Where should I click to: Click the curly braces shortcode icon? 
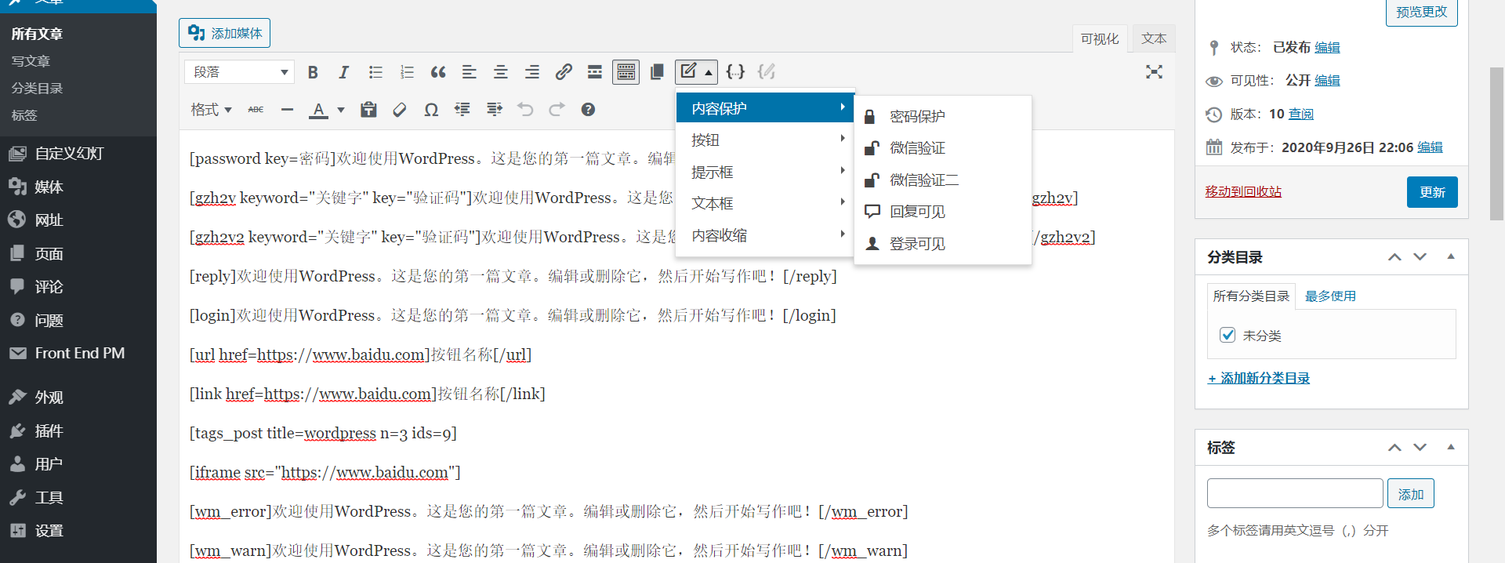735,72
